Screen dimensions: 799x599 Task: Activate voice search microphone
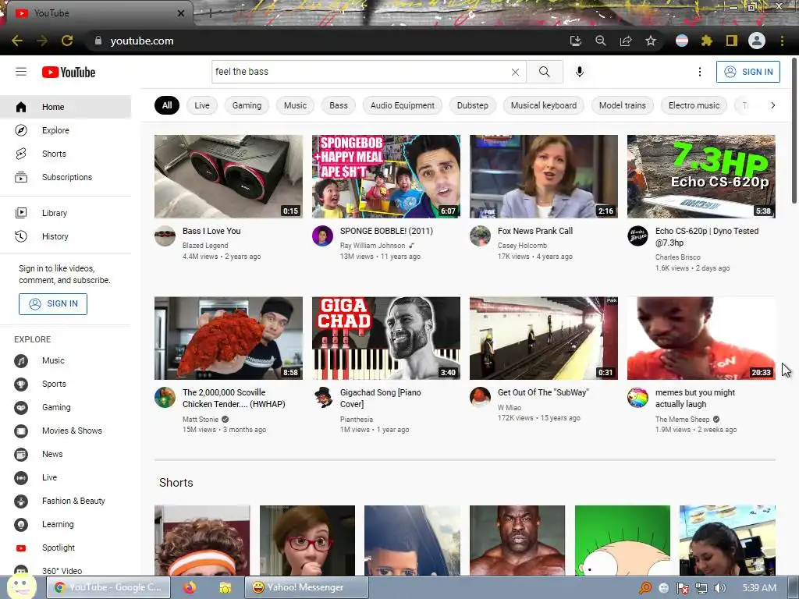point(580,72)
